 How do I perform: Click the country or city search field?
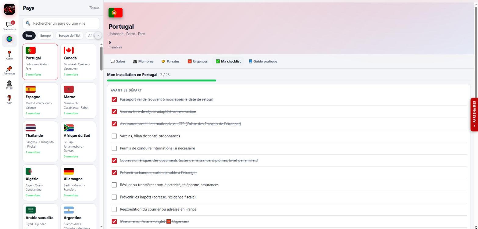[61, 23]
